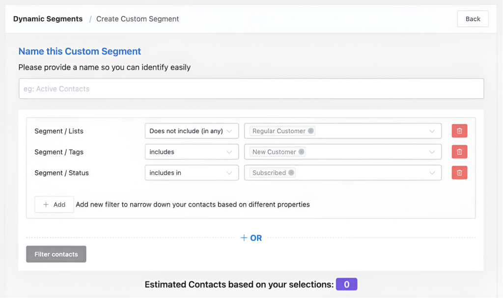Click the plus icon beside OR

(x=244, y=238)
